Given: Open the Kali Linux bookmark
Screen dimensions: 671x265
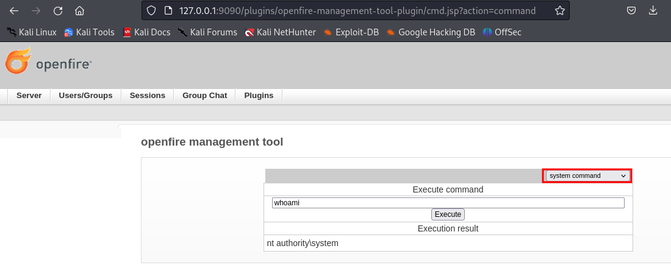Looking at the screenshot, I should tap(31, 32).
